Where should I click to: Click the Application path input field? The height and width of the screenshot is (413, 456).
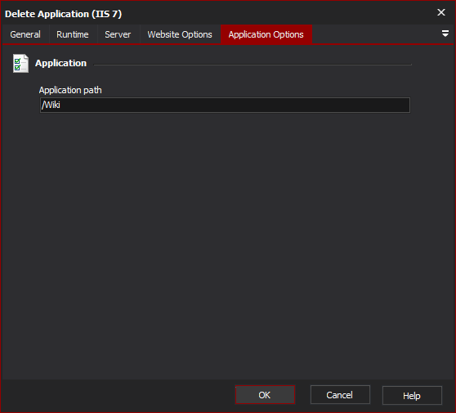pos(225,105)
